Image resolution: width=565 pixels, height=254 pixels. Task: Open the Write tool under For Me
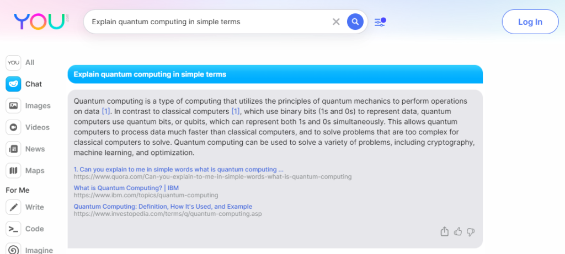pos(25,207)
